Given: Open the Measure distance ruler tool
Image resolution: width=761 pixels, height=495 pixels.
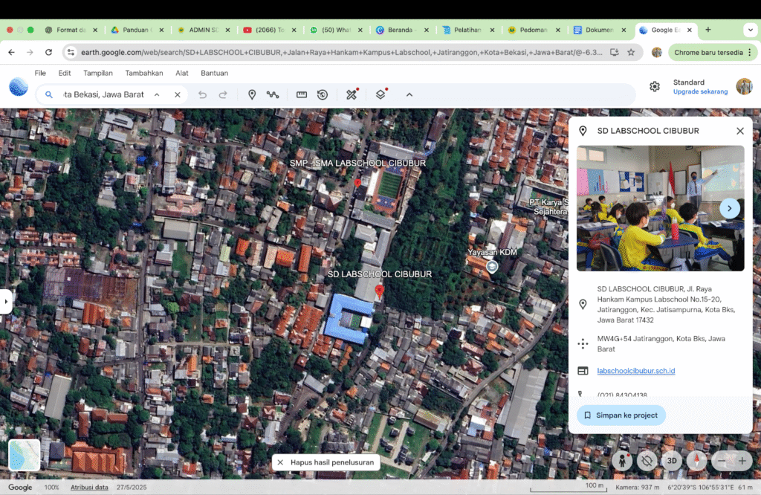Looking at the screenshot, I should (302, 94).
